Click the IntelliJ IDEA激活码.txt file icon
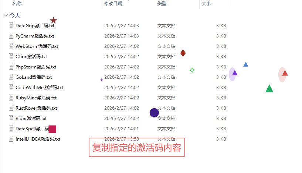The height and width of the screenshot is (173, 302). [11, 139]
